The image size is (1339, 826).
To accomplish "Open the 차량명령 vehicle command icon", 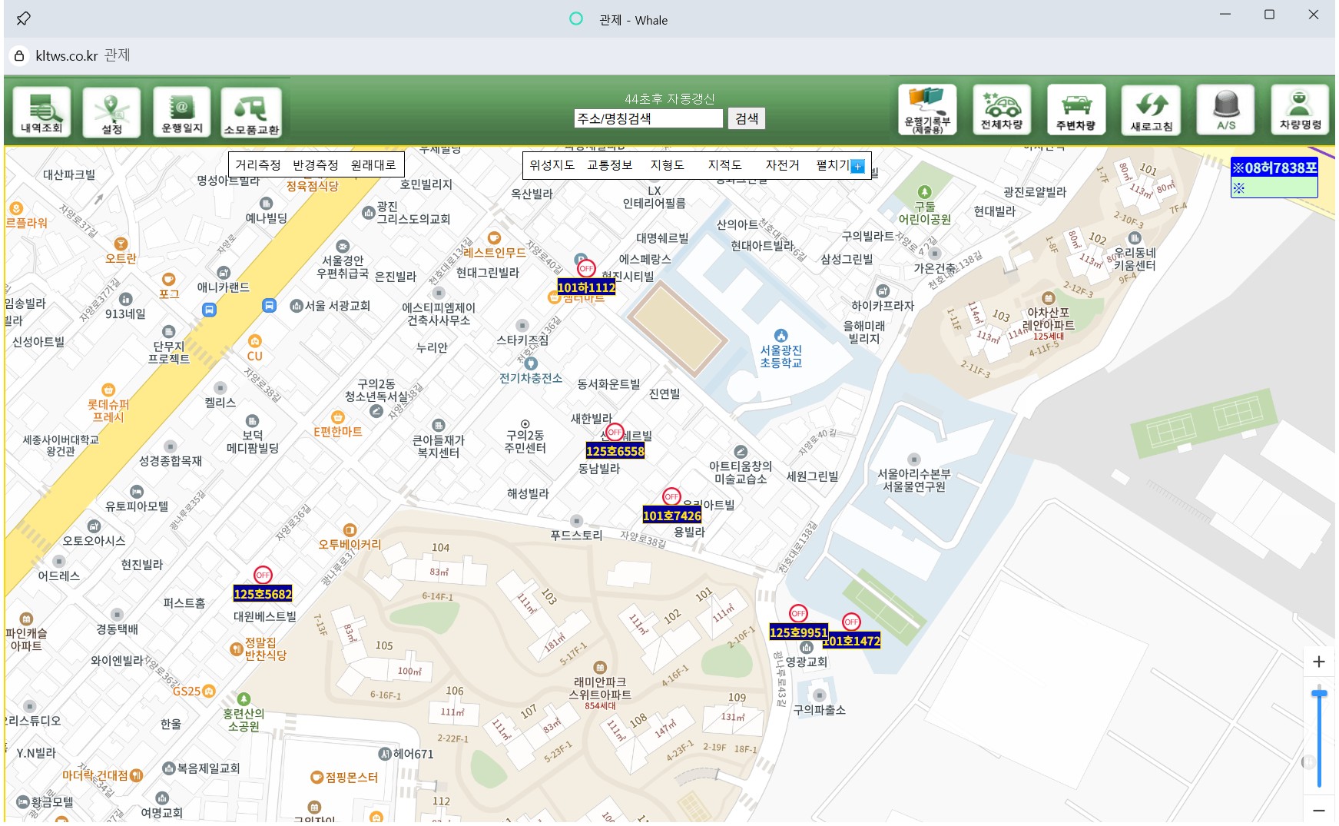I will [x=1300, y=110].
